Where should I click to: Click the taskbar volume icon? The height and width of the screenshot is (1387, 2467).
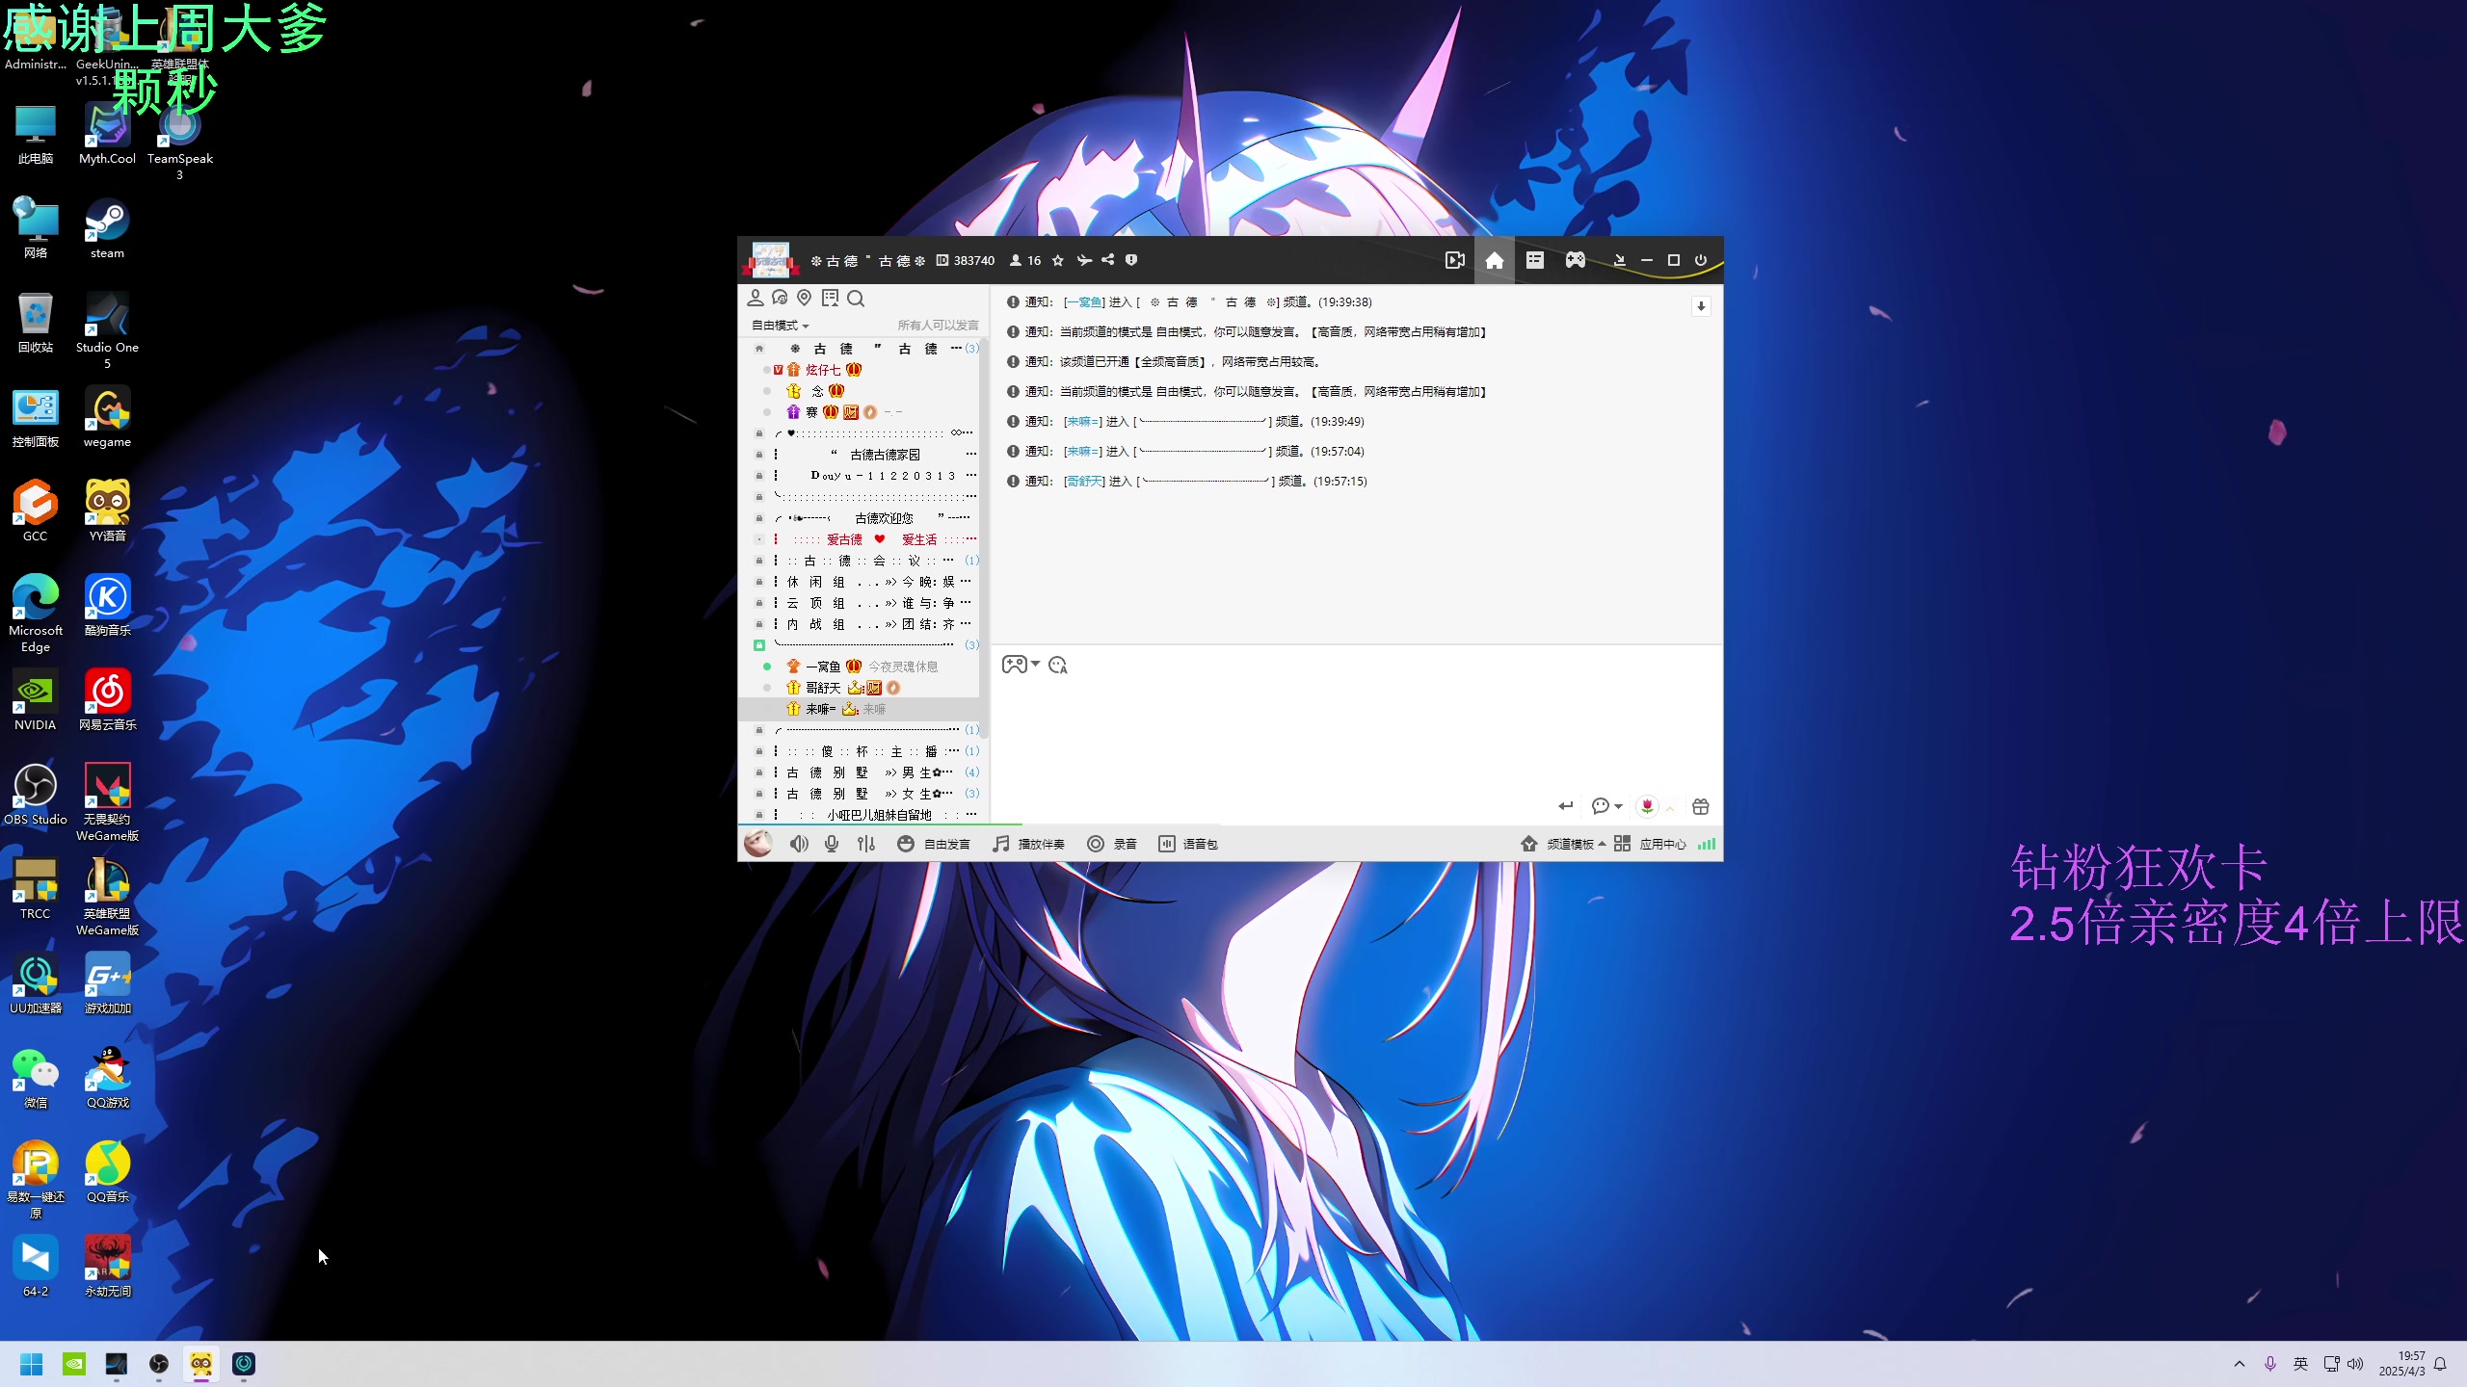2355,1364
